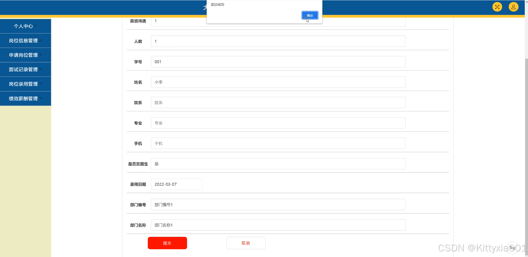This screenshot has height=257, width=528.
Task: Select the 是否贫困生 field
Action: coord(278,164)
